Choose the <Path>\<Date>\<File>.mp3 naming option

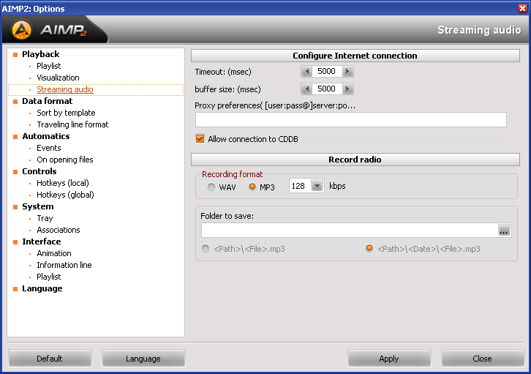coord(369,249)
